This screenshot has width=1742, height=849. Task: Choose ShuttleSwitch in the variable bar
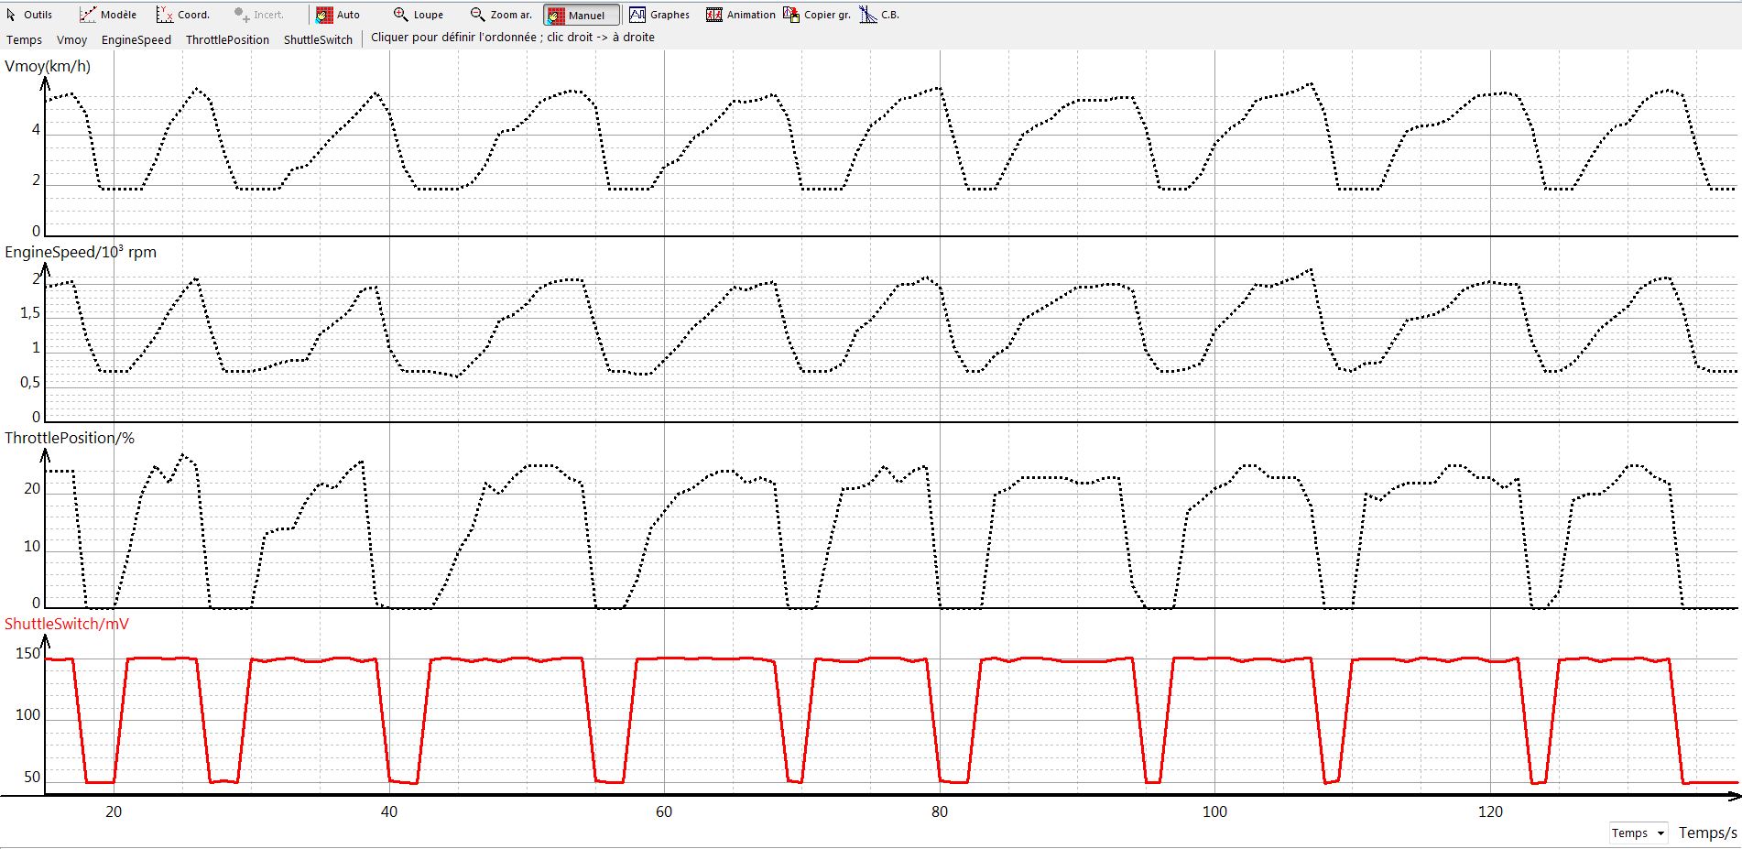tap(318, 39)
